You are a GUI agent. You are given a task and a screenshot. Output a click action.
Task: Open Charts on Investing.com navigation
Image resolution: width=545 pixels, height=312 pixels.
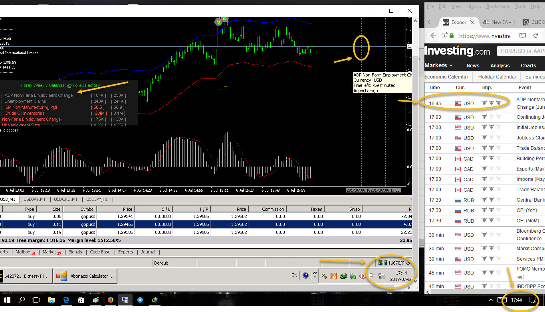(x=528, y=66)
